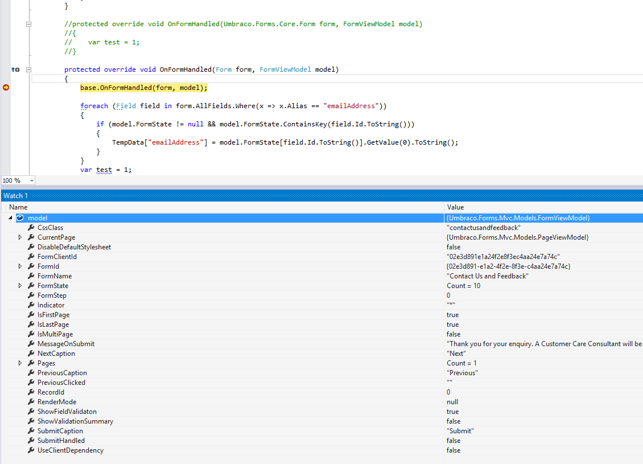This screenshot has height=464, width=643.
Task: Click the wrench icon for MessageOnSubmit
Action: pyautogui.click(x=31, y=344)
